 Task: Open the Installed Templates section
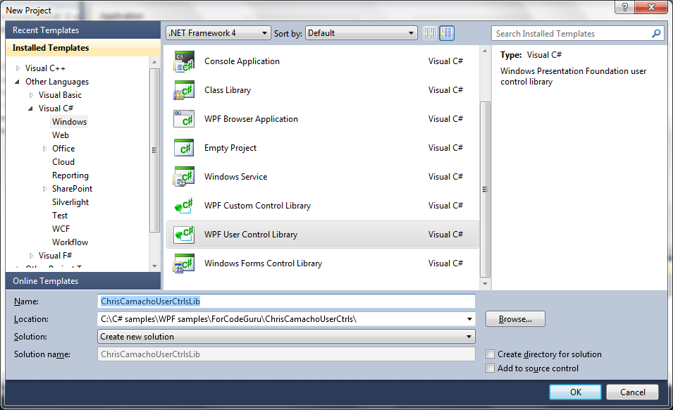83,48
